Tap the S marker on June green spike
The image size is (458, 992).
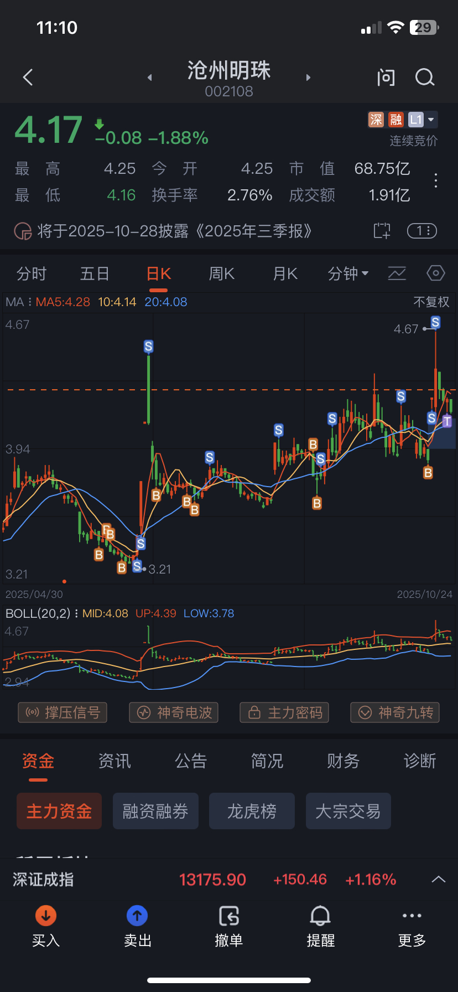(148, 347)
